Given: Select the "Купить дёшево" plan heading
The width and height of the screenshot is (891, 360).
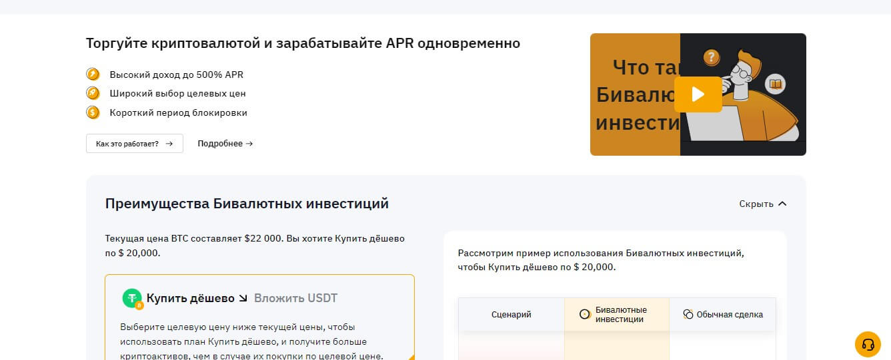Looking at the screenshot, I should 190,298.
